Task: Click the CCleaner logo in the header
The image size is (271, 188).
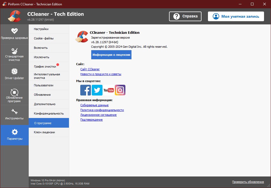Action: (x=14, y=16)
